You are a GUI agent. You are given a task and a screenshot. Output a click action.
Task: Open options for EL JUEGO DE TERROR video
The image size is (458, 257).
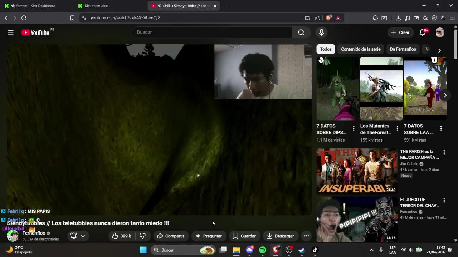coord(444,200)
